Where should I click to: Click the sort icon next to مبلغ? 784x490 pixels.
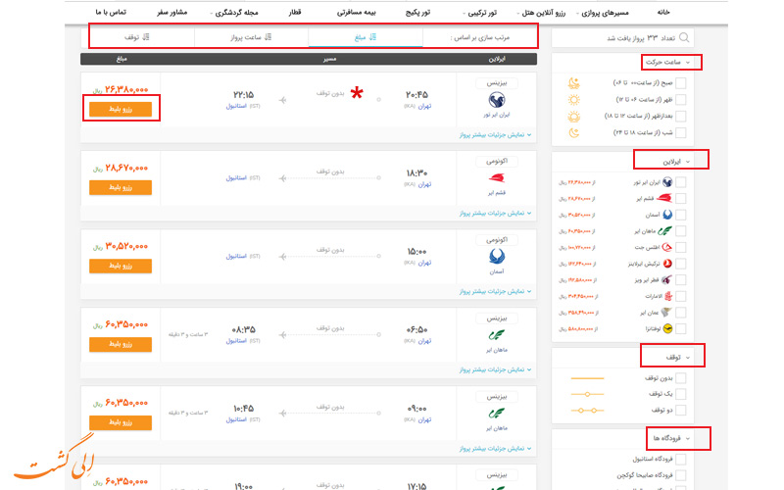click(x=372, y=37)
